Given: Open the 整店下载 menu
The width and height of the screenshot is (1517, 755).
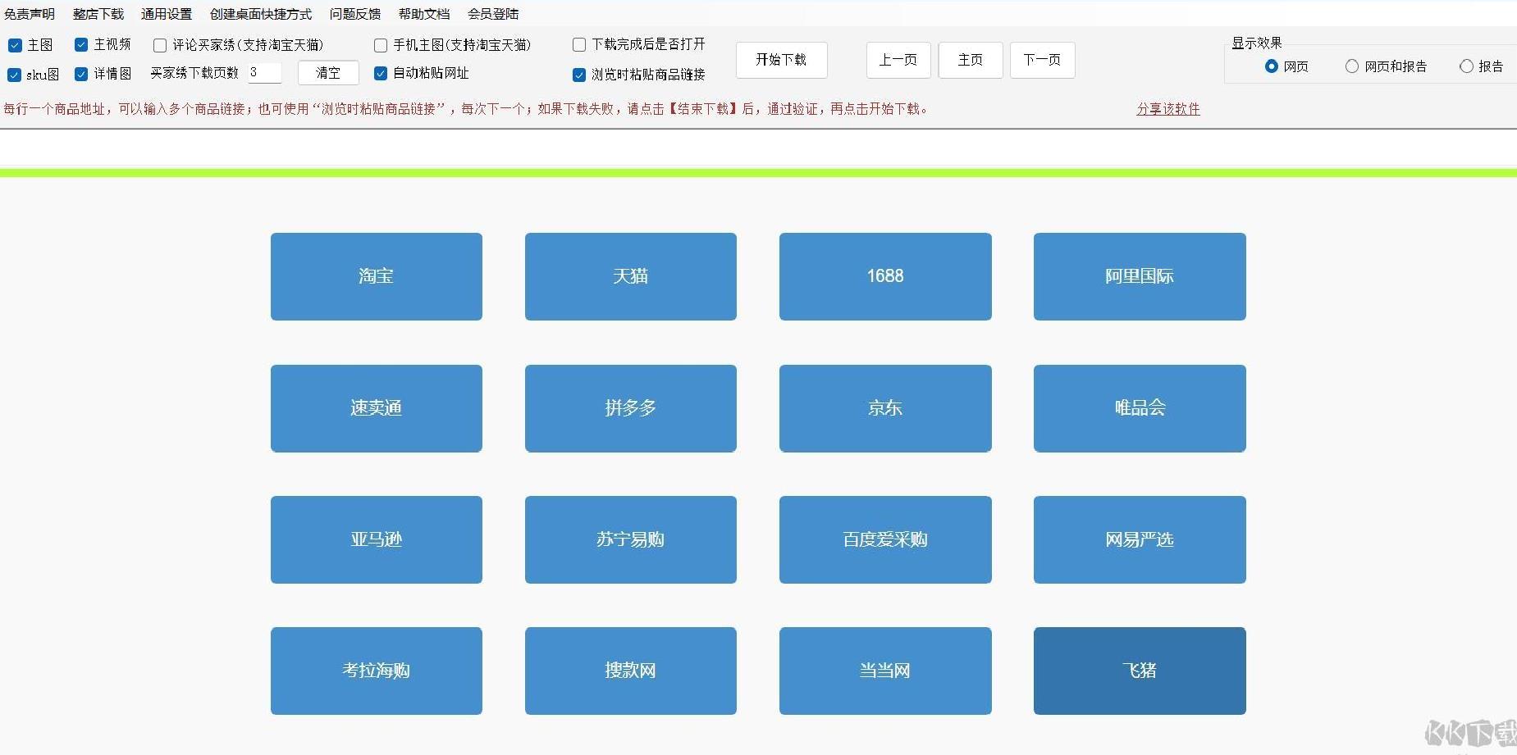Looking at the screenshot, I should click(x=98, y=14).
